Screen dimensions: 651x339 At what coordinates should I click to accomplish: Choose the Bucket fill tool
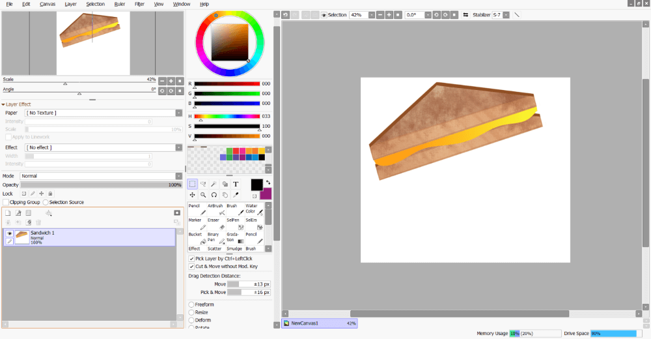[197, 238]
